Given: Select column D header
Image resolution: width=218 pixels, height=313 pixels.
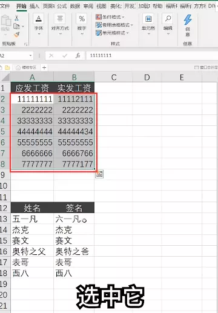Looking at the screenshot, I should coord(147,77).
